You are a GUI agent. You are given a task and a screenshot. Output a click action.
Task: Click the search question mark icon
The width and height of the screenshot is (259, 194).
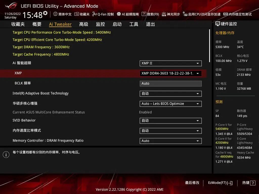pos(144,14)
